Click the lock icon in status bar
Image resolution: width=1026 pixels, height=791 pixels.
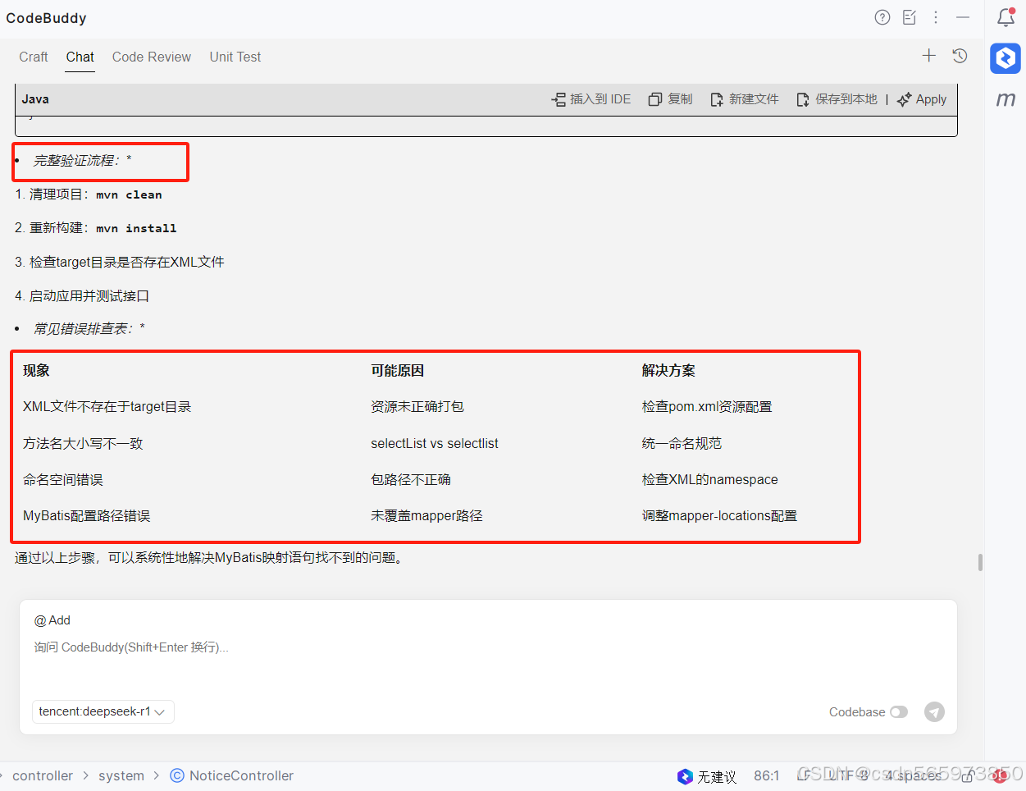[x=968, y=775]
